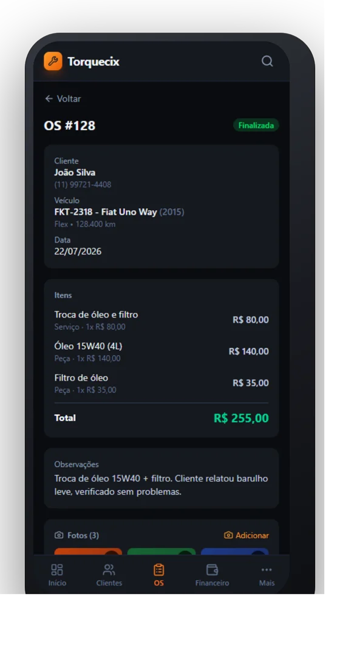
Task: Open the Mais more-options tab
Action: [267, 575]
